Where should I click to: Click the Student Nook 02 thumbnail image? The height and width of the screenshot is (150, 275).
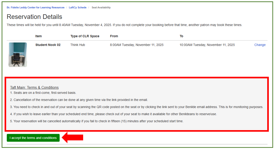(18, 55)
